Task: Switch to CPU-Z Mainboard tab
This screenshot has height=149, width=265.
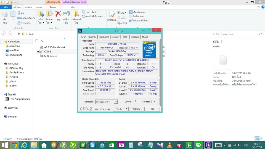Action: click(x=104, y=37)
